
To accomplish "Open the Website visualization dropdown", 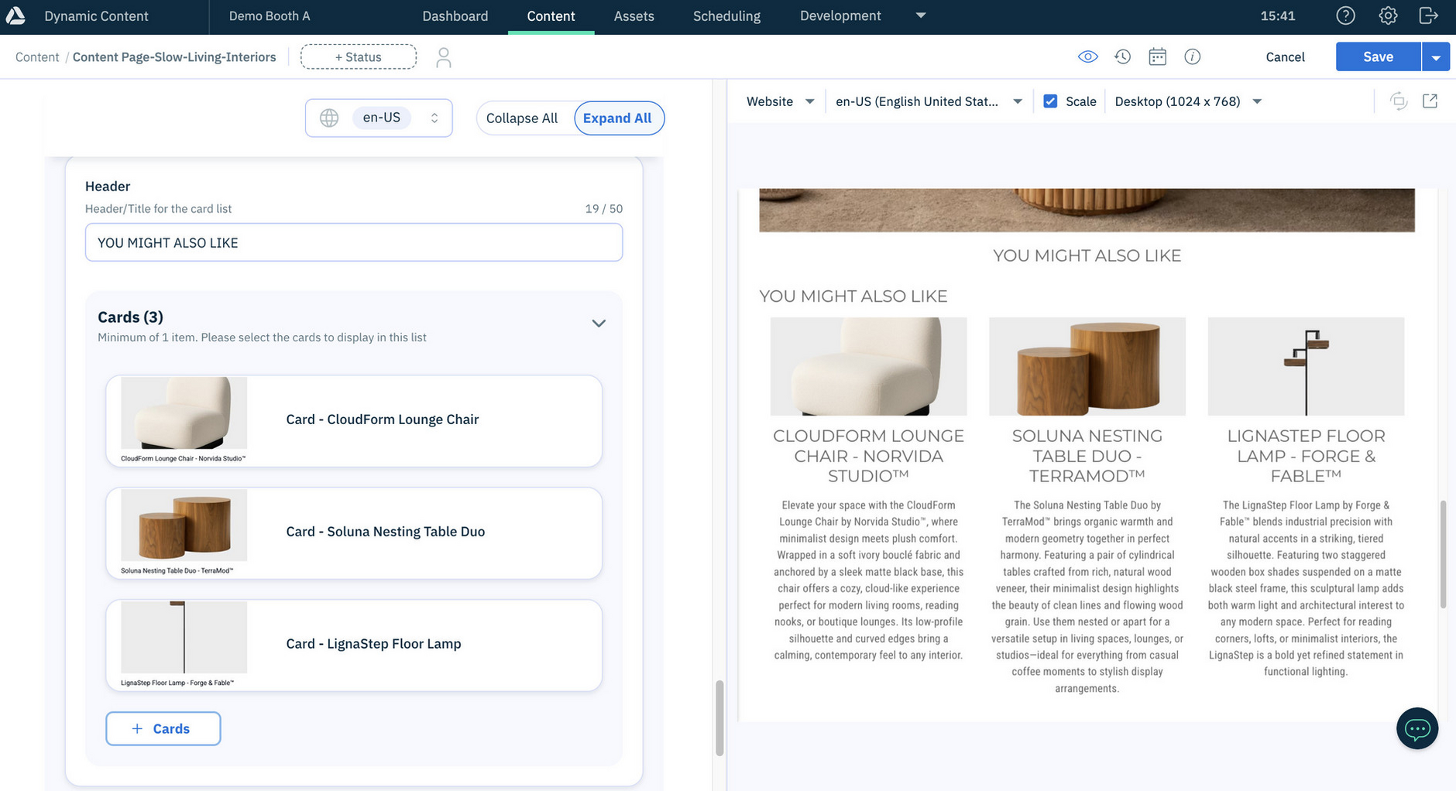I will [x=780, y=101].
